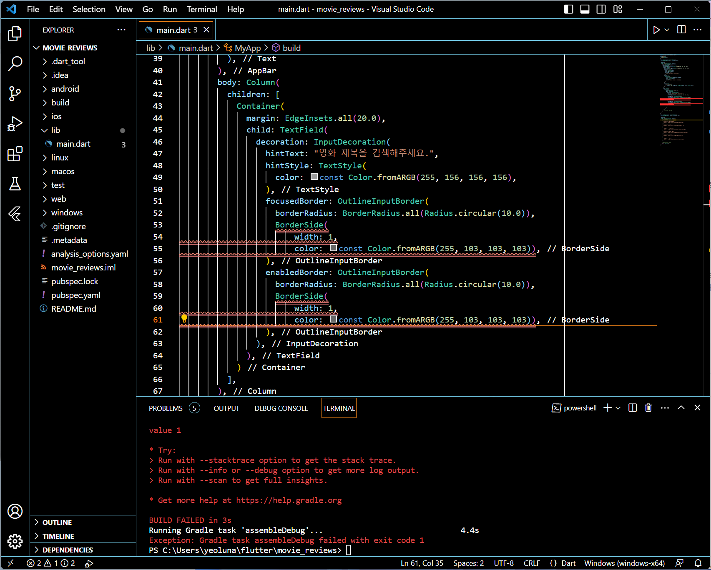Toggle the bottom Panel visibility
Image resolution: width=711 pixels, height=570 pixels.
pyautogui.click(x=585, y=9)
